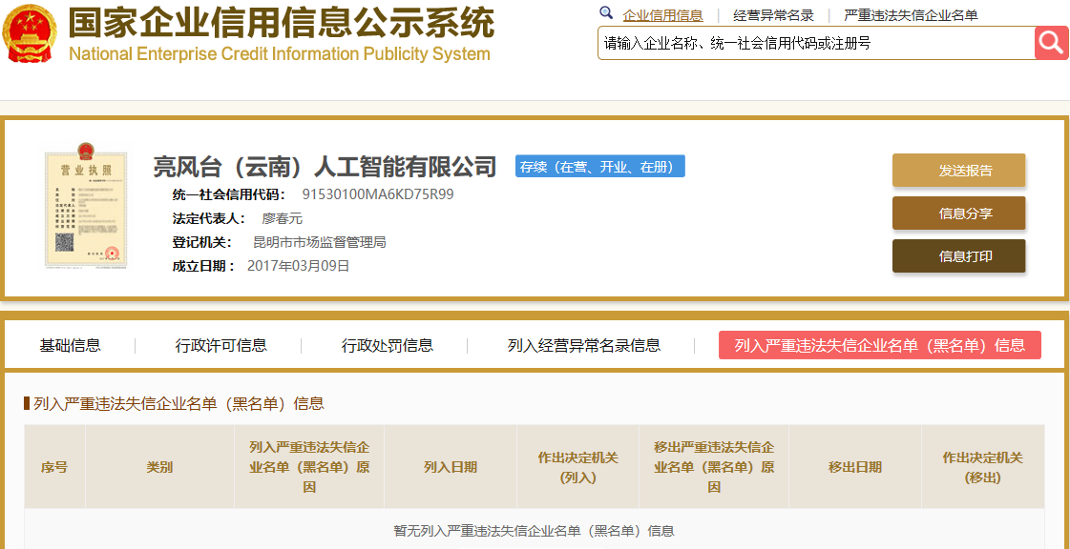Click the 法定代表人 label
The image size is (1070, 549).
[208, 218]
